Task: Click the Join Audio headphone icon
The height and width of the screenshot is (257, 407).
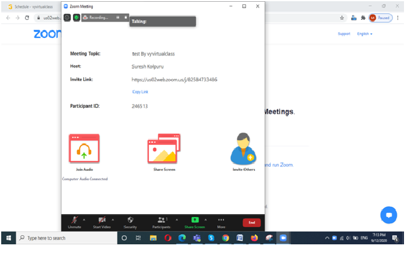Action: pos(84,149)
